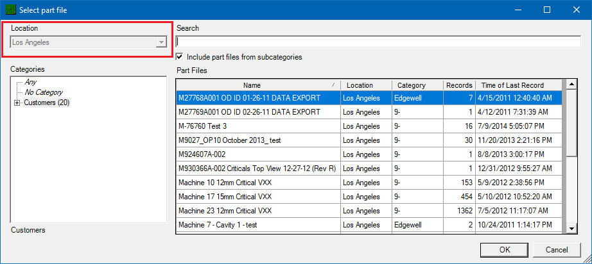Focus the Search text field
The height and width of the screenshot is (264, 592).
click(378, 42)
